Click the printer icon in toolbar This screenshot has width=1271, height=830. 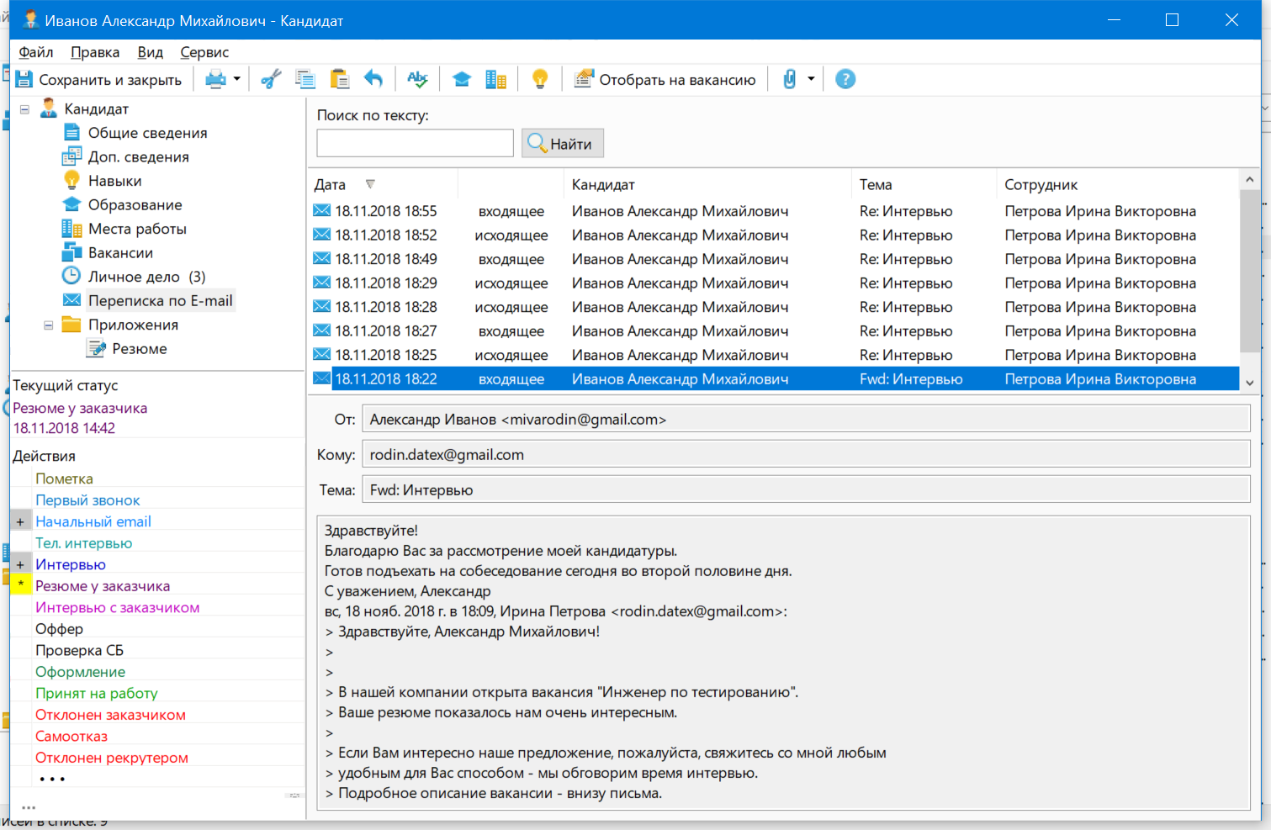click(215, 80)
